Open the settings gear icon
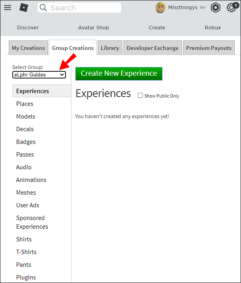 tap(231, 8)
